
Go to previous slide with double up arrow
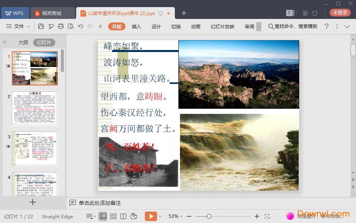(353, 180)
